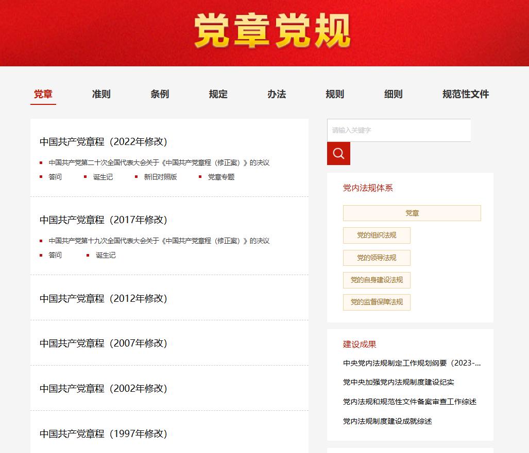Select the 规则 tab
The height and width of the screenshot is (453, 529).
coord(335,94)
